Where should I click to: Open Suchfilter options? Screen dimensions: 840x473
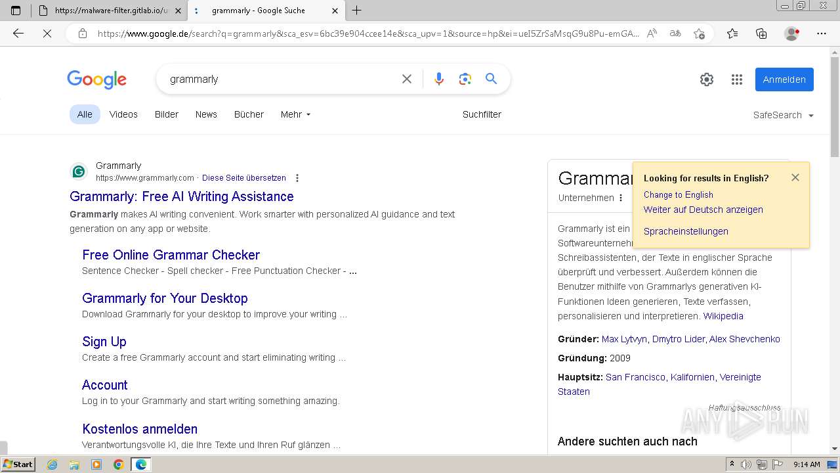pyautogui.click(x=482, y=114)
